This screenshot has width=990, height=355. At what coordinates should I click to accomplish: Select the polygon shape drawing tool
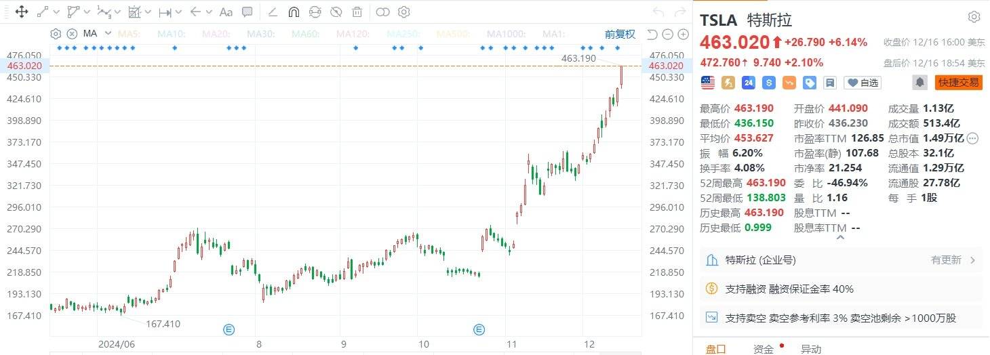click(x=73, y=12)
